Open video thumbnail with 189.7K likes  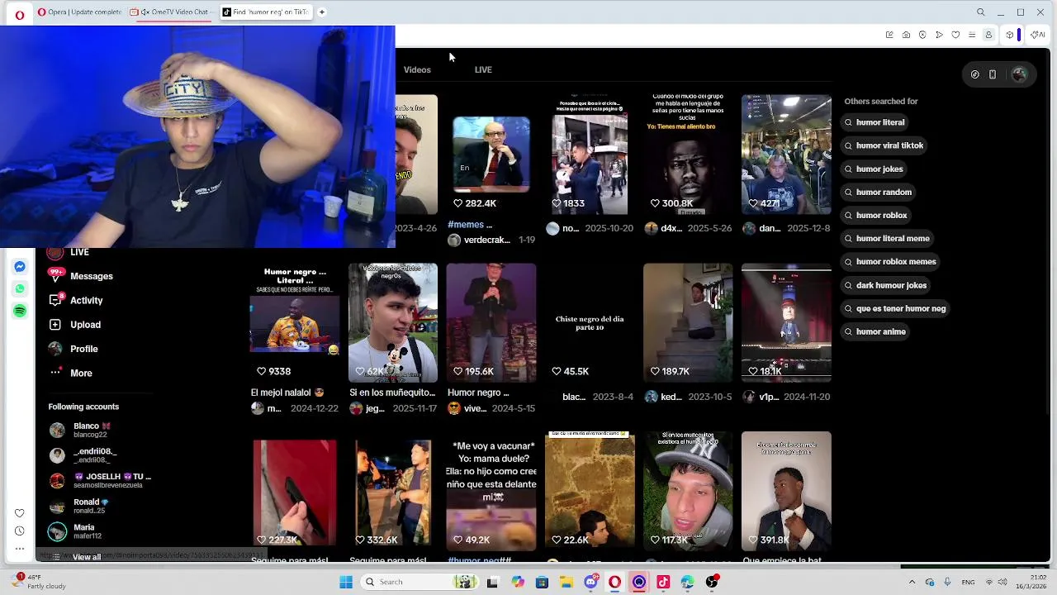[x=688, y=323]
